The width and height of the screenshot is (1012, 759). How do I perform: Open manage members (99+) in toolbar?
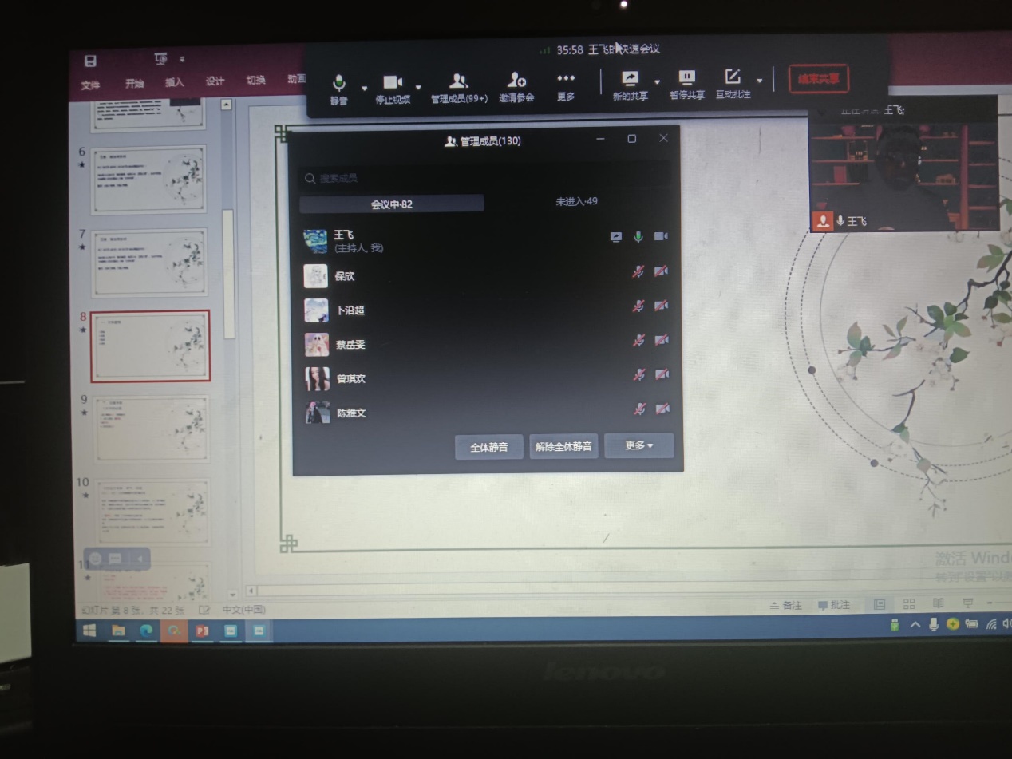coord(458,81)
